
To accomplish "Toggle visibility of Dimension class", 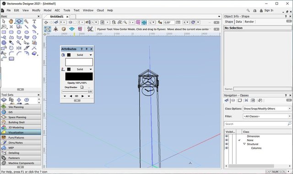I will 227,136.
